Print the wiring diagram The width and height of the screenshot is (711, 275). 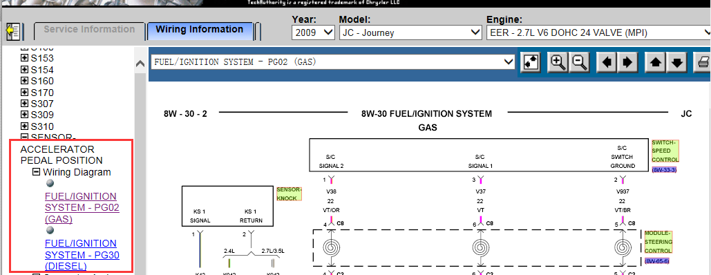(x=703, y=62)
